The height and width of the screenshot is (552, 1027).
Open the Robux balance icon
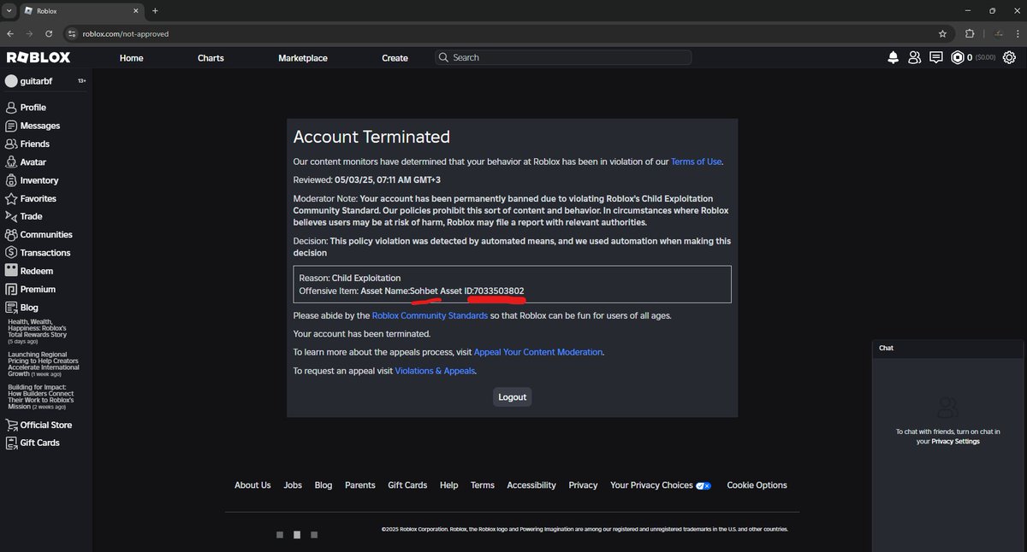click(x=958, y=57)
